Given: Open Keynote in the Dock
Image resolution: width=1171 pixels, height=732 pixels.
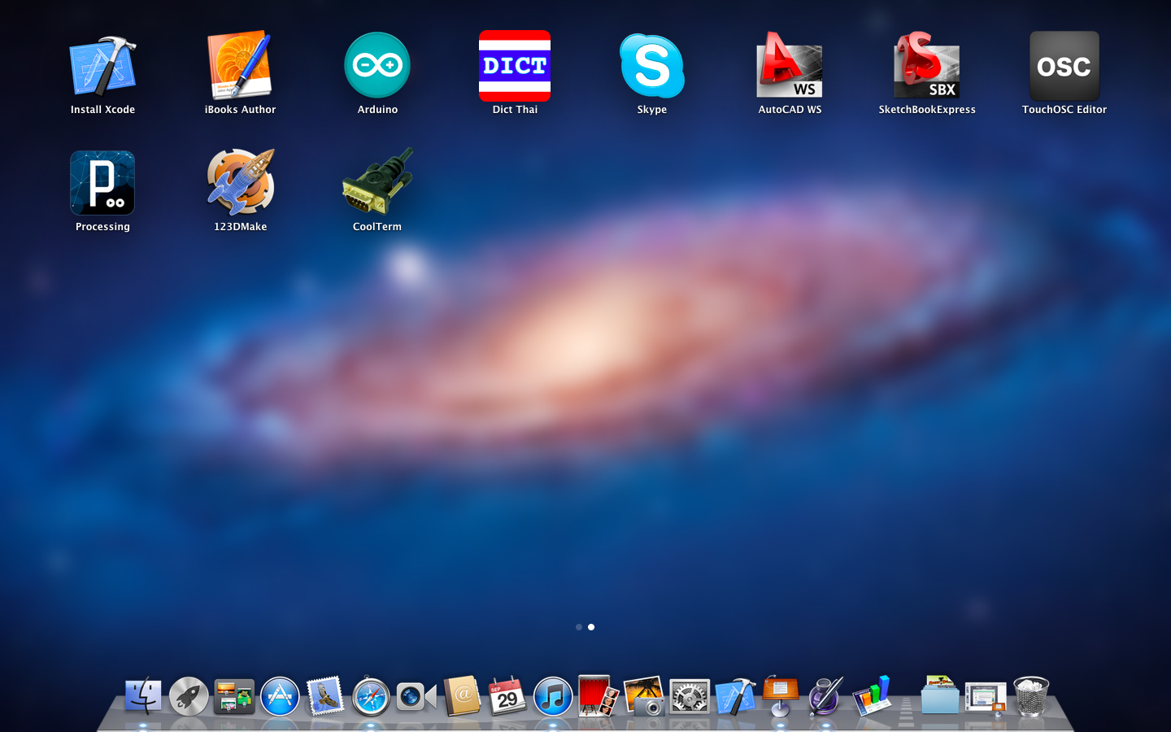Looking at the screenshot, I should (781, 696).
